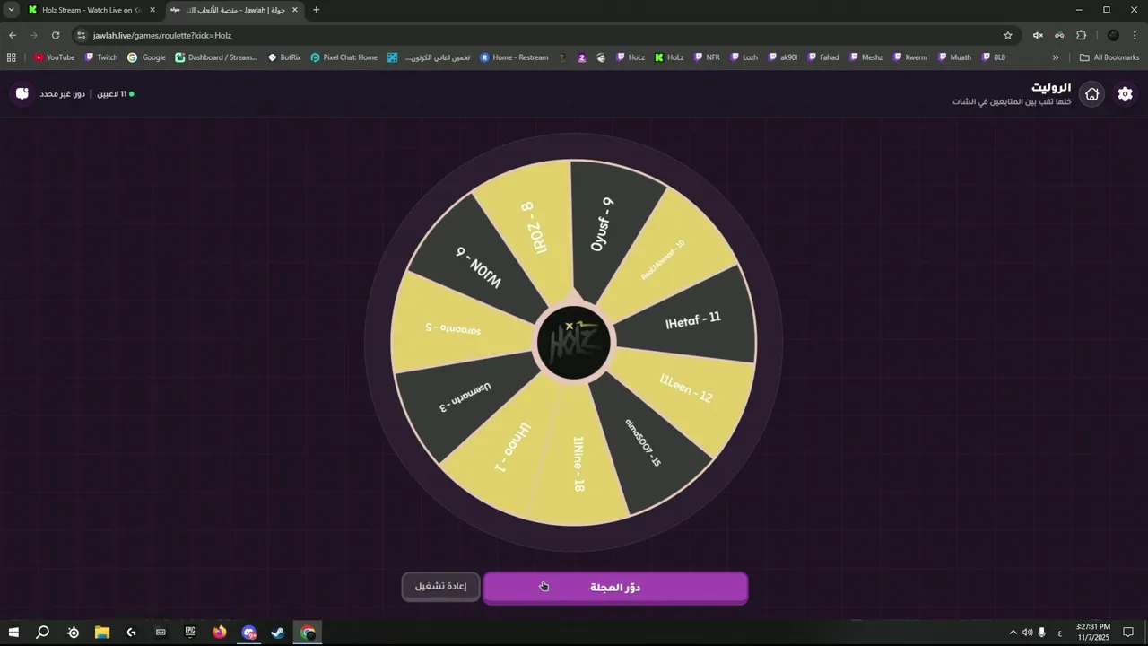The image size is (1148, 646).
Task: Open Windows search from the taskbar
Action: (x=42, y=633)
